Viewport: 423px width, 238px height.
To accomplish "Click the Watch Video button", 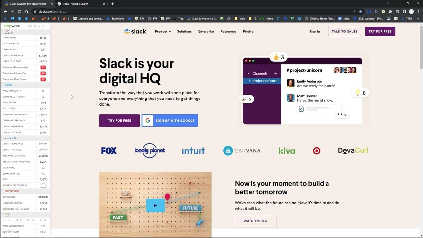I will 255,221.
